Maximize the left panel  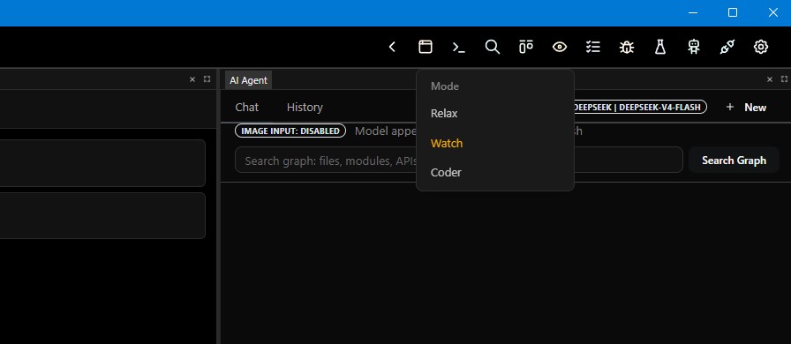pyautogui.click(x=207, y=79)
